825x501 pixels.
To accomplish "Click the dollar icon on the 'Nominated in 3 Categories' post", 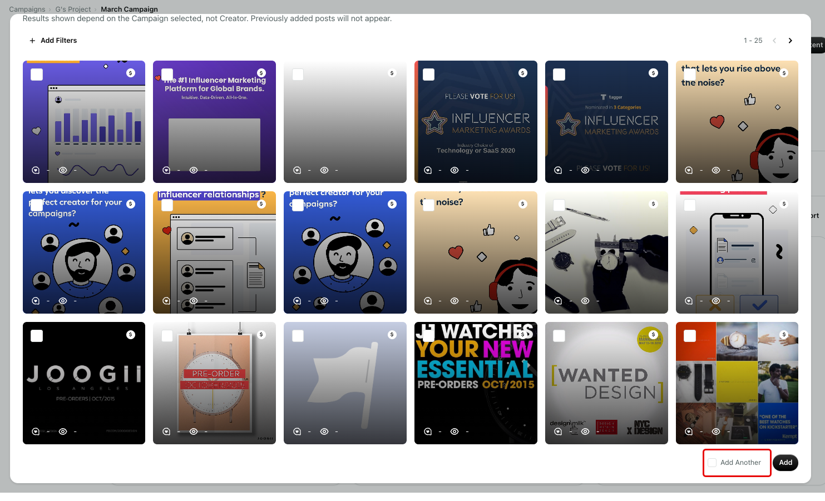I will point(654,73).
